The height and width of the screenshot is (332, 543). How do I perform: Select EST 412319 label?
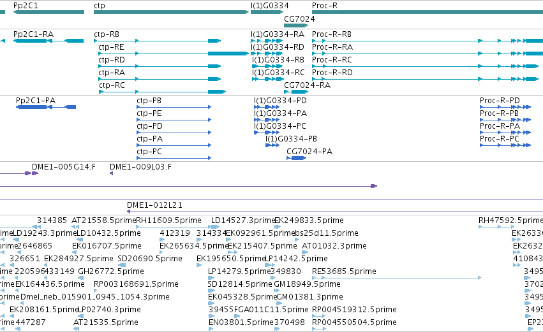pyautogui.click(x=175, y=233)
